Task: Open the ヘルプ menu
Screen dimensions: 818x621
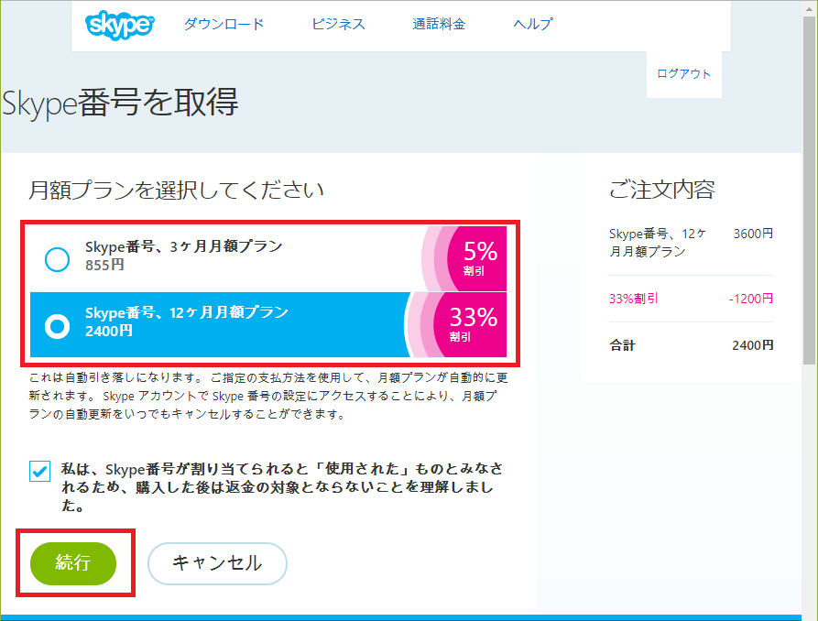Action: tap(532, 24)
